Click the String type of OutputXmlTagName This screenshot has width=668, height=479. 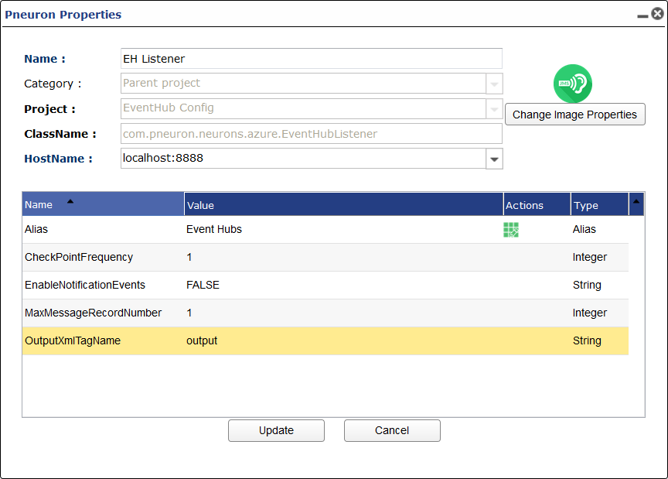pos(587,340)
